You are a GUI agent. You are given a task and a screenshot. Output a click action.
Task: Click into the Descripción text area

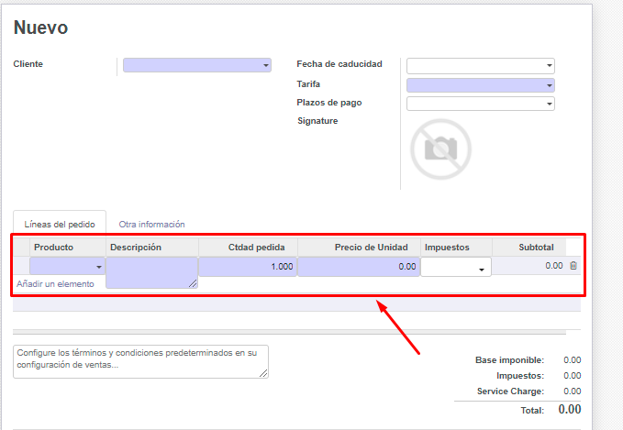[x=151, y=272]
